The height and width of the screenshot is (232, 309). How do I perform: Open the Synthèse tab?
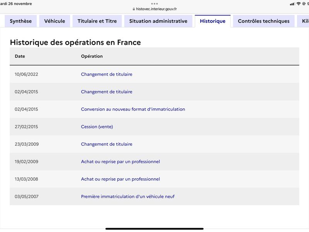tap(21, 21)
